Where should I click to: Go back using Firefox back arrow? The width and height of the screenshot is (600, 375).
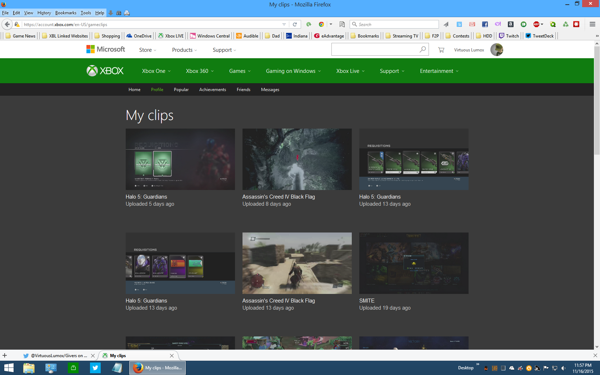(x=7, y=24)
